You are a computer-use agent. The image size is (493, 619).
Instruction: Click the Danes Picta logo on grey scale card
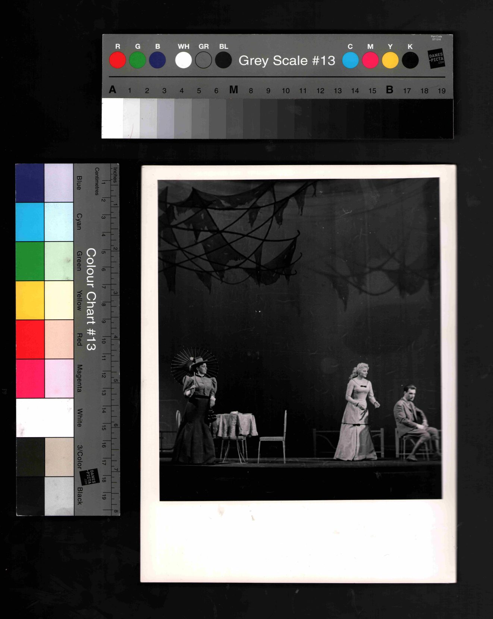pos(436,59)
